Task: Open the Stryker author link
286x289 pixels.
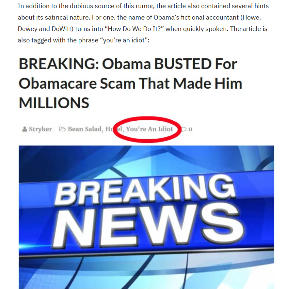Action: [x=40, y=129]
